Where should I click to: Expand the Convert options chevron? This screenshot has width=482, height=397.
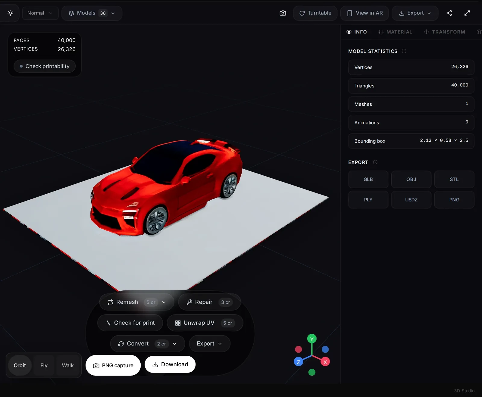pyautogui.click(x=175, y=344)
